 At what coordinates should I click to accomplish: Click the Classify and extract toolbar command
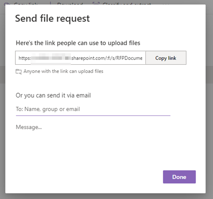pos(127,3)
